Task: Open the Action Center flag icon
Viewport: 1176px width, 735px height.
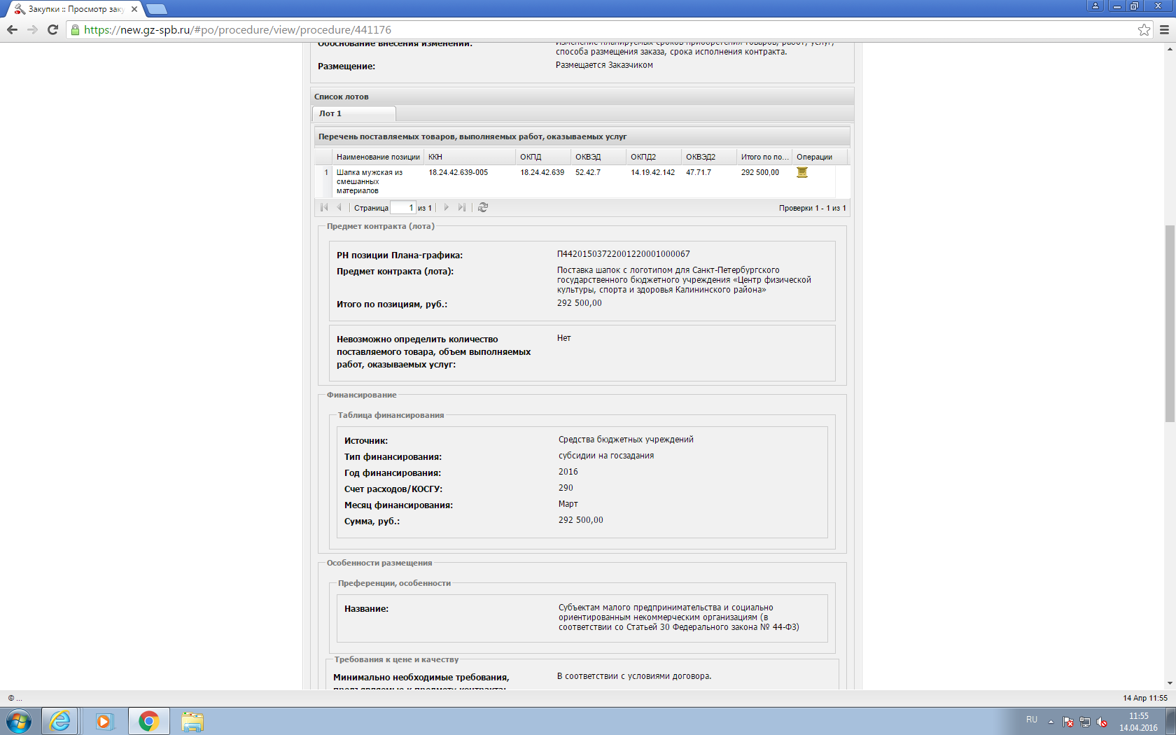Action: coord(1068,722)
